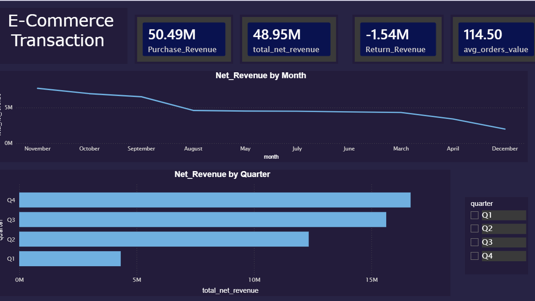The image size is (535, 301).
Task: Click the May label on month axis
Action: click(x=245, y=148)
